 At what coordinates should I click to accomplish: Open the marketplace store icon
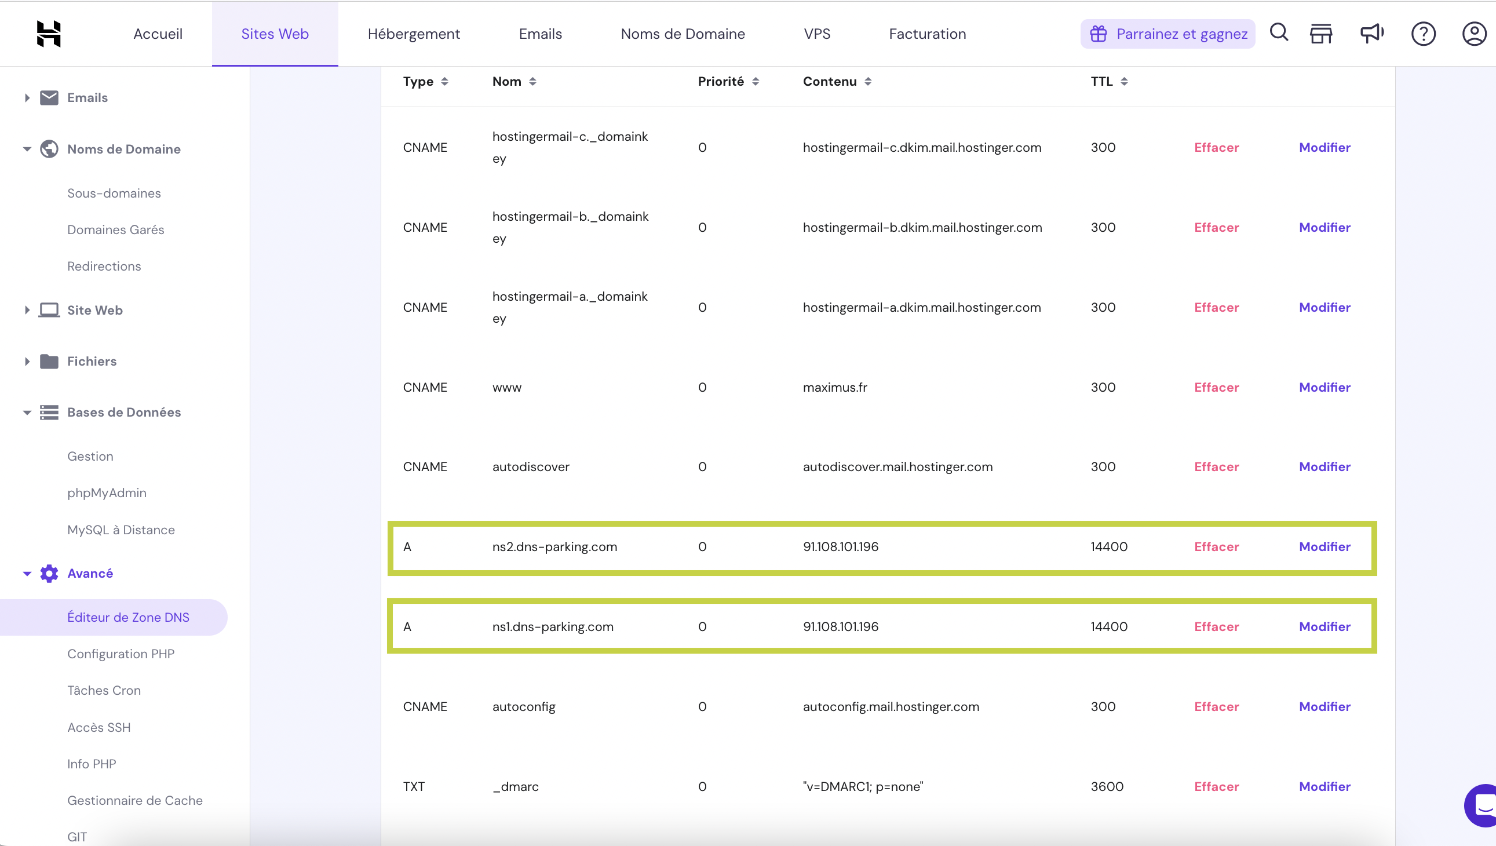click(1320, 34)
